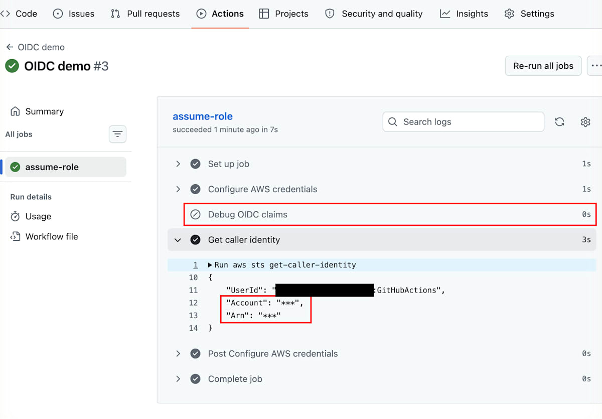Open the Code tab
The image size is (602, 419).
pyautogui.click(x=19, y=14)
